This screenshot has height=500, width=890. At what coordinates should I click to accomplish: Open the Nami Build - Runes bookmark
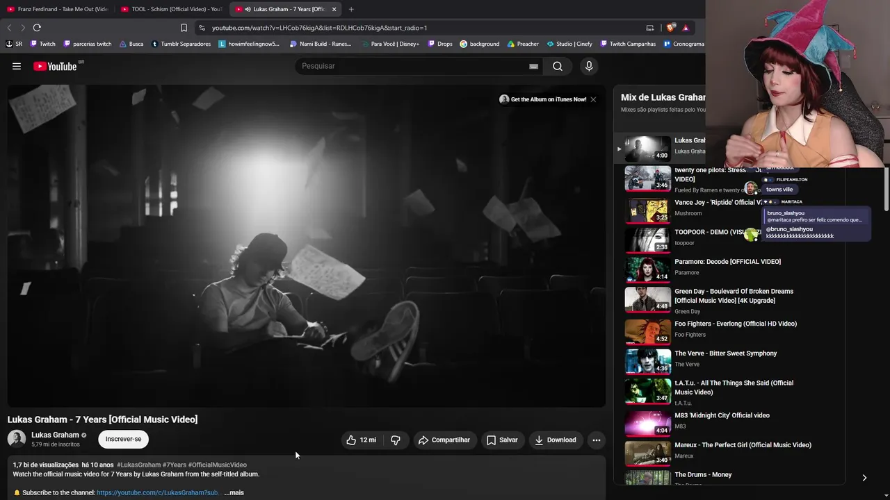(321, 44)
